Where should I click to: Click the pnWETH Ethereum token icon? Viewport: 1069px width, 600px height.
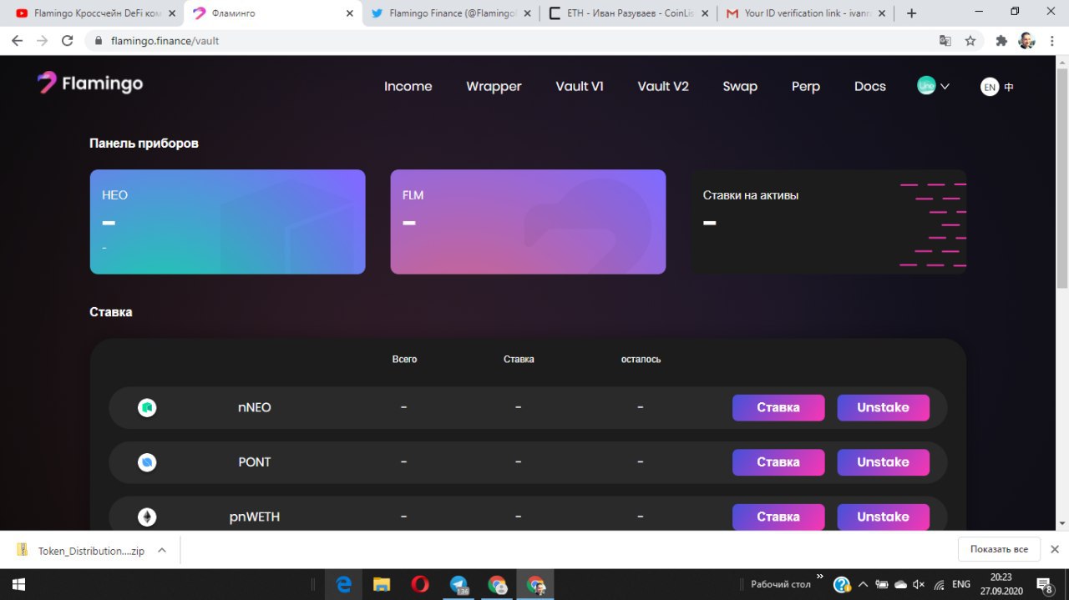(147, 517)
